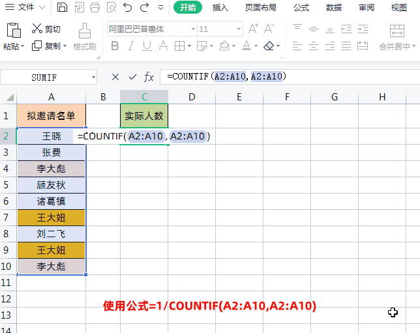This screenshot has width=420, height=333.
Task: Expand the 粘贴 paste options arrow
Action: [22, 46]
